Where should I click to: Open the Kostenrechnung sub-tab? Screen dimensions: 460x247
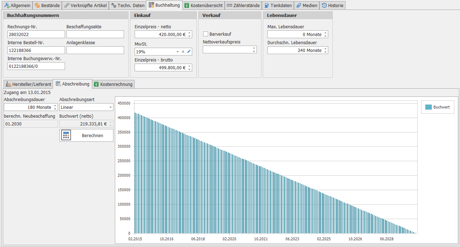[x=113, y=84]
